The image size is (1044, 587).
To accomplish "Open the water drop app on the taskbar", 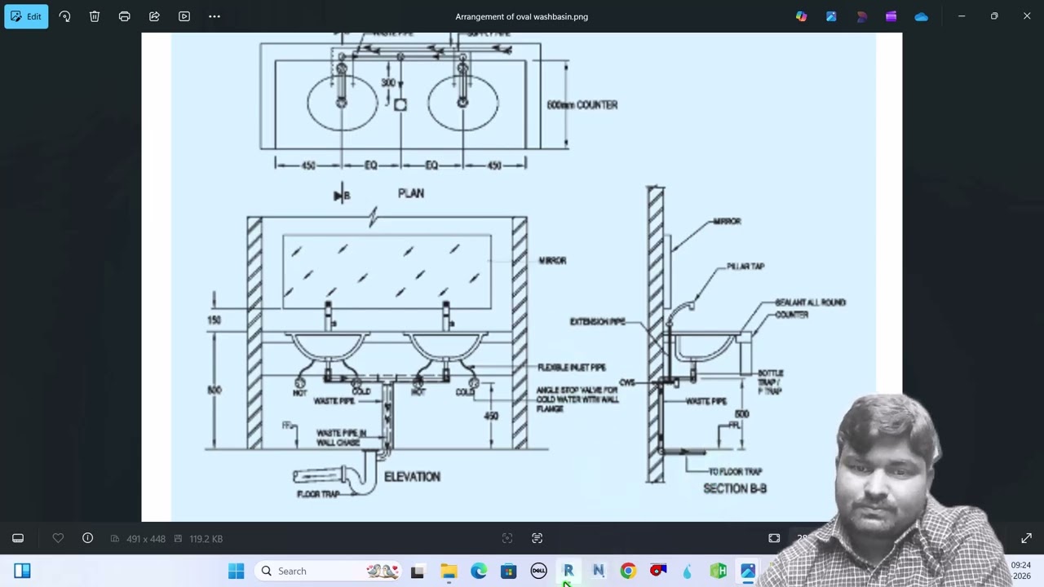I will (x=688, y=571).
